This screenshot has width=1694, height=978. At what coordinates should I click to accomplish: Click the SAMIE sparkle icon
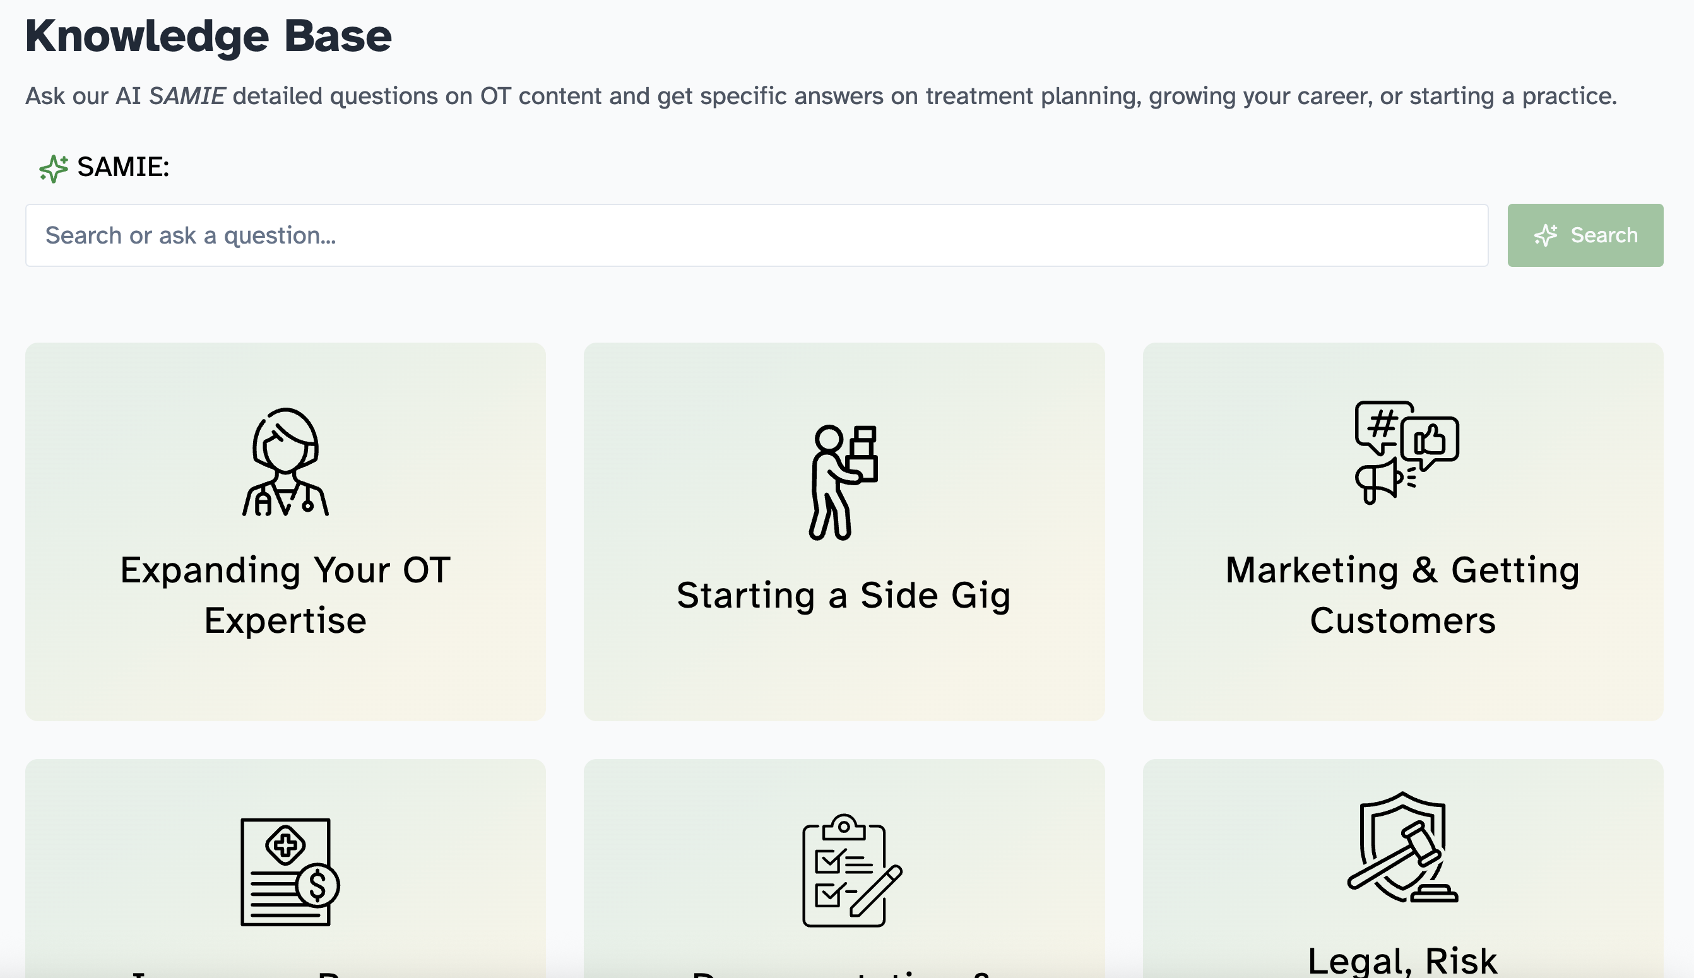[52, 167]
